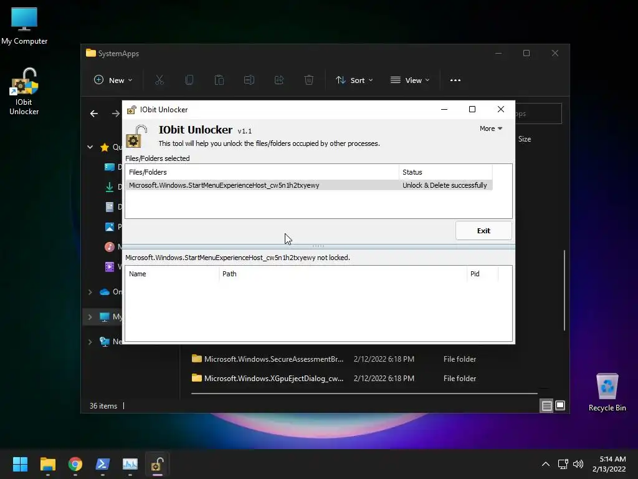Open the More dropdown in IObit Unlocker

[491, 128]
